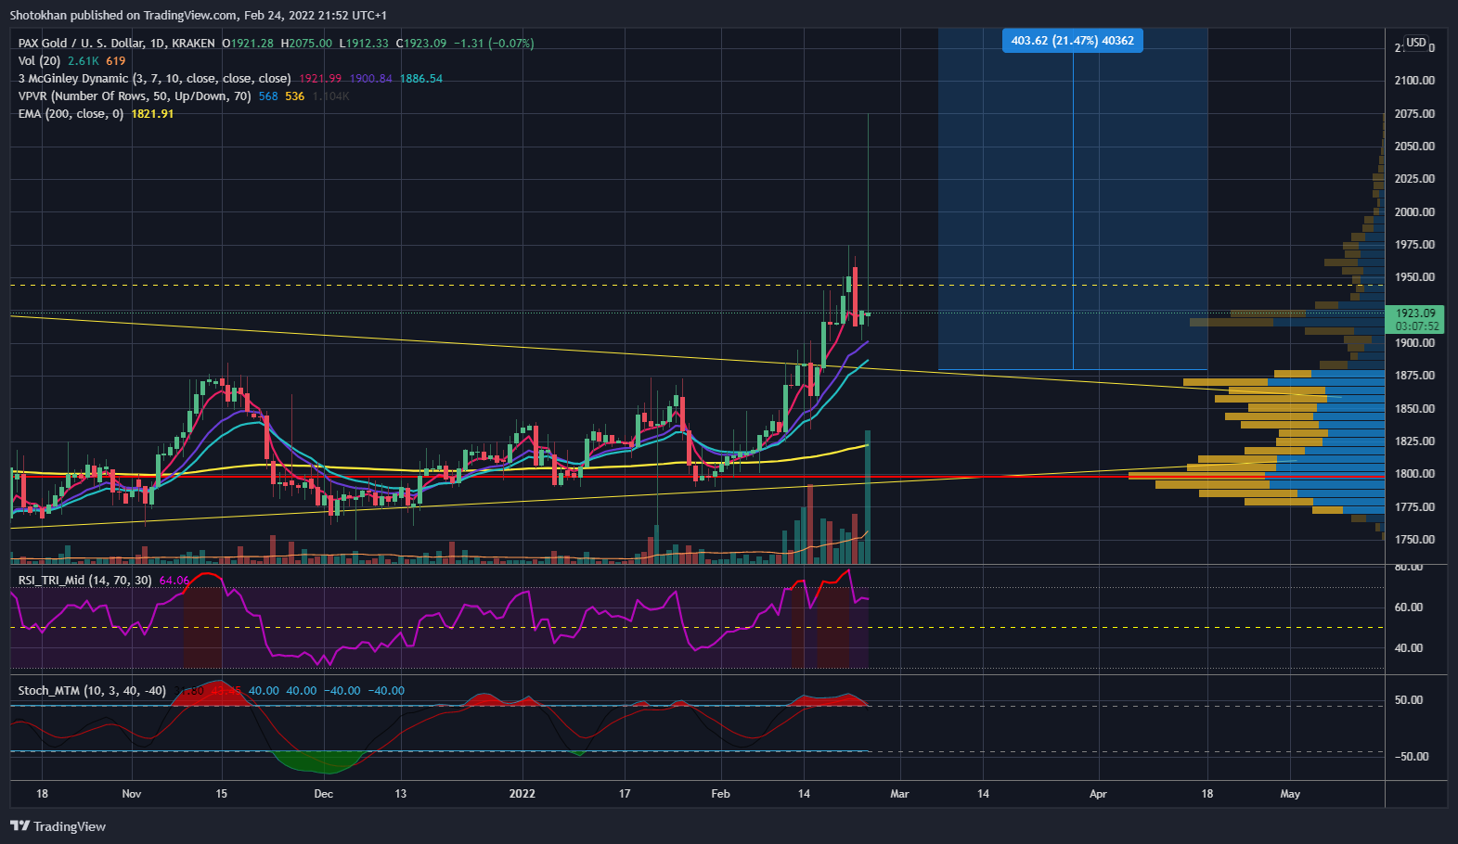The width and height of the screenshot is (1458, 844).
Task: Click the measurement label 403.62 (21.47%) 40362
Action: tap(1073, 41)
